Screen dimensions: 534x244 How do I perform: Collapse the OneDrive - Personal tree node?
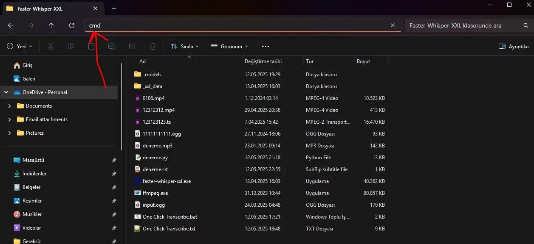coord(6,92)
